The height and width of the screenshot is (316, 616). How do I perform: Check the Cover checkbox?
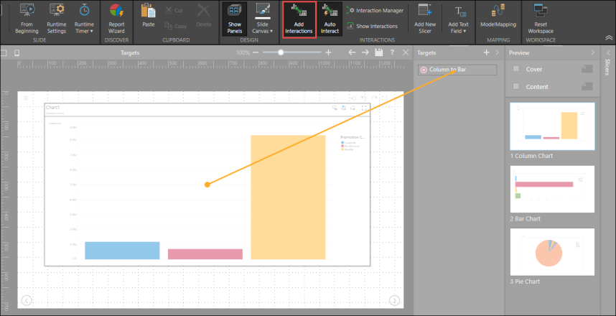click(x=515, y=69)
